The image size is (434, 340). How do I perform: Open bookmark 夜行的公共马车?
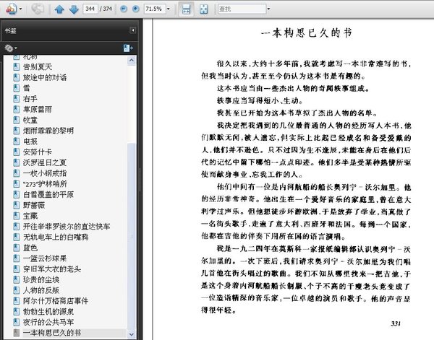[48, 323]
